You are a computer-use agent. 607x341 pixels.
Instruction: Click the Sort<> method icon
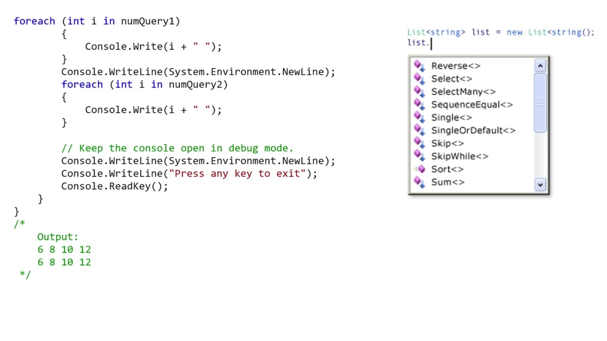pos(419,169)
